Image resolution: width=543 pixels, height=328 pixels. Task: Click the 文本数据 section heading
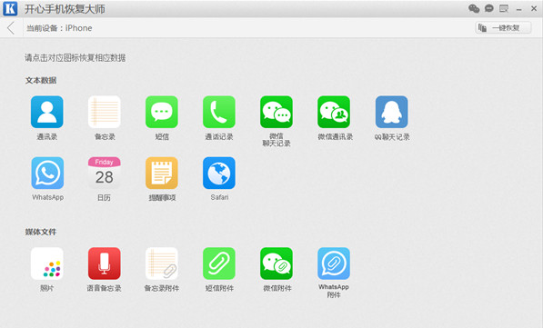pyautogui.click(x=41, y=80)
